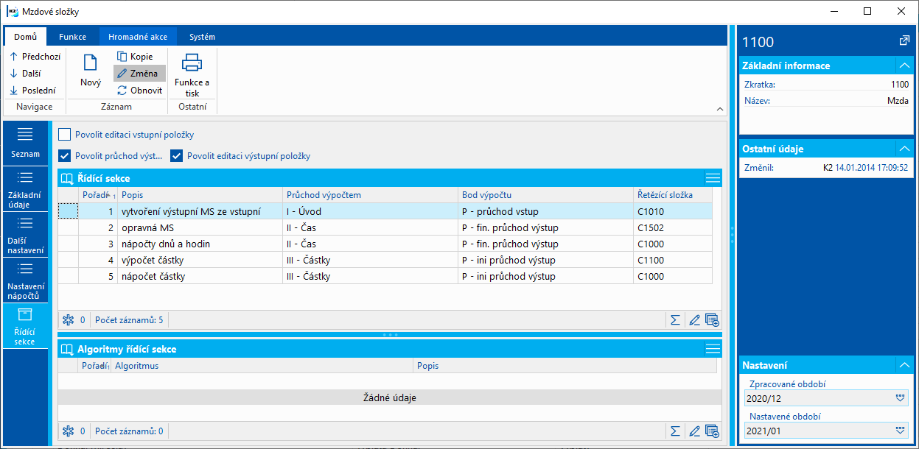Collapse Nastavení panel
The image size is (919, 449).
[x=904, y=365]
